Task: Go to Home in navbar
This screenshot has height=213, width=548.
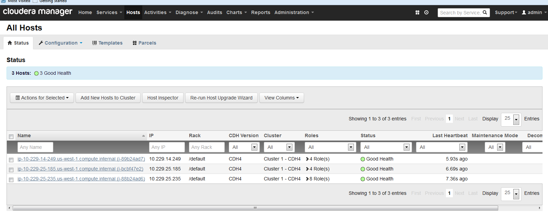Action: coord(85,12)
